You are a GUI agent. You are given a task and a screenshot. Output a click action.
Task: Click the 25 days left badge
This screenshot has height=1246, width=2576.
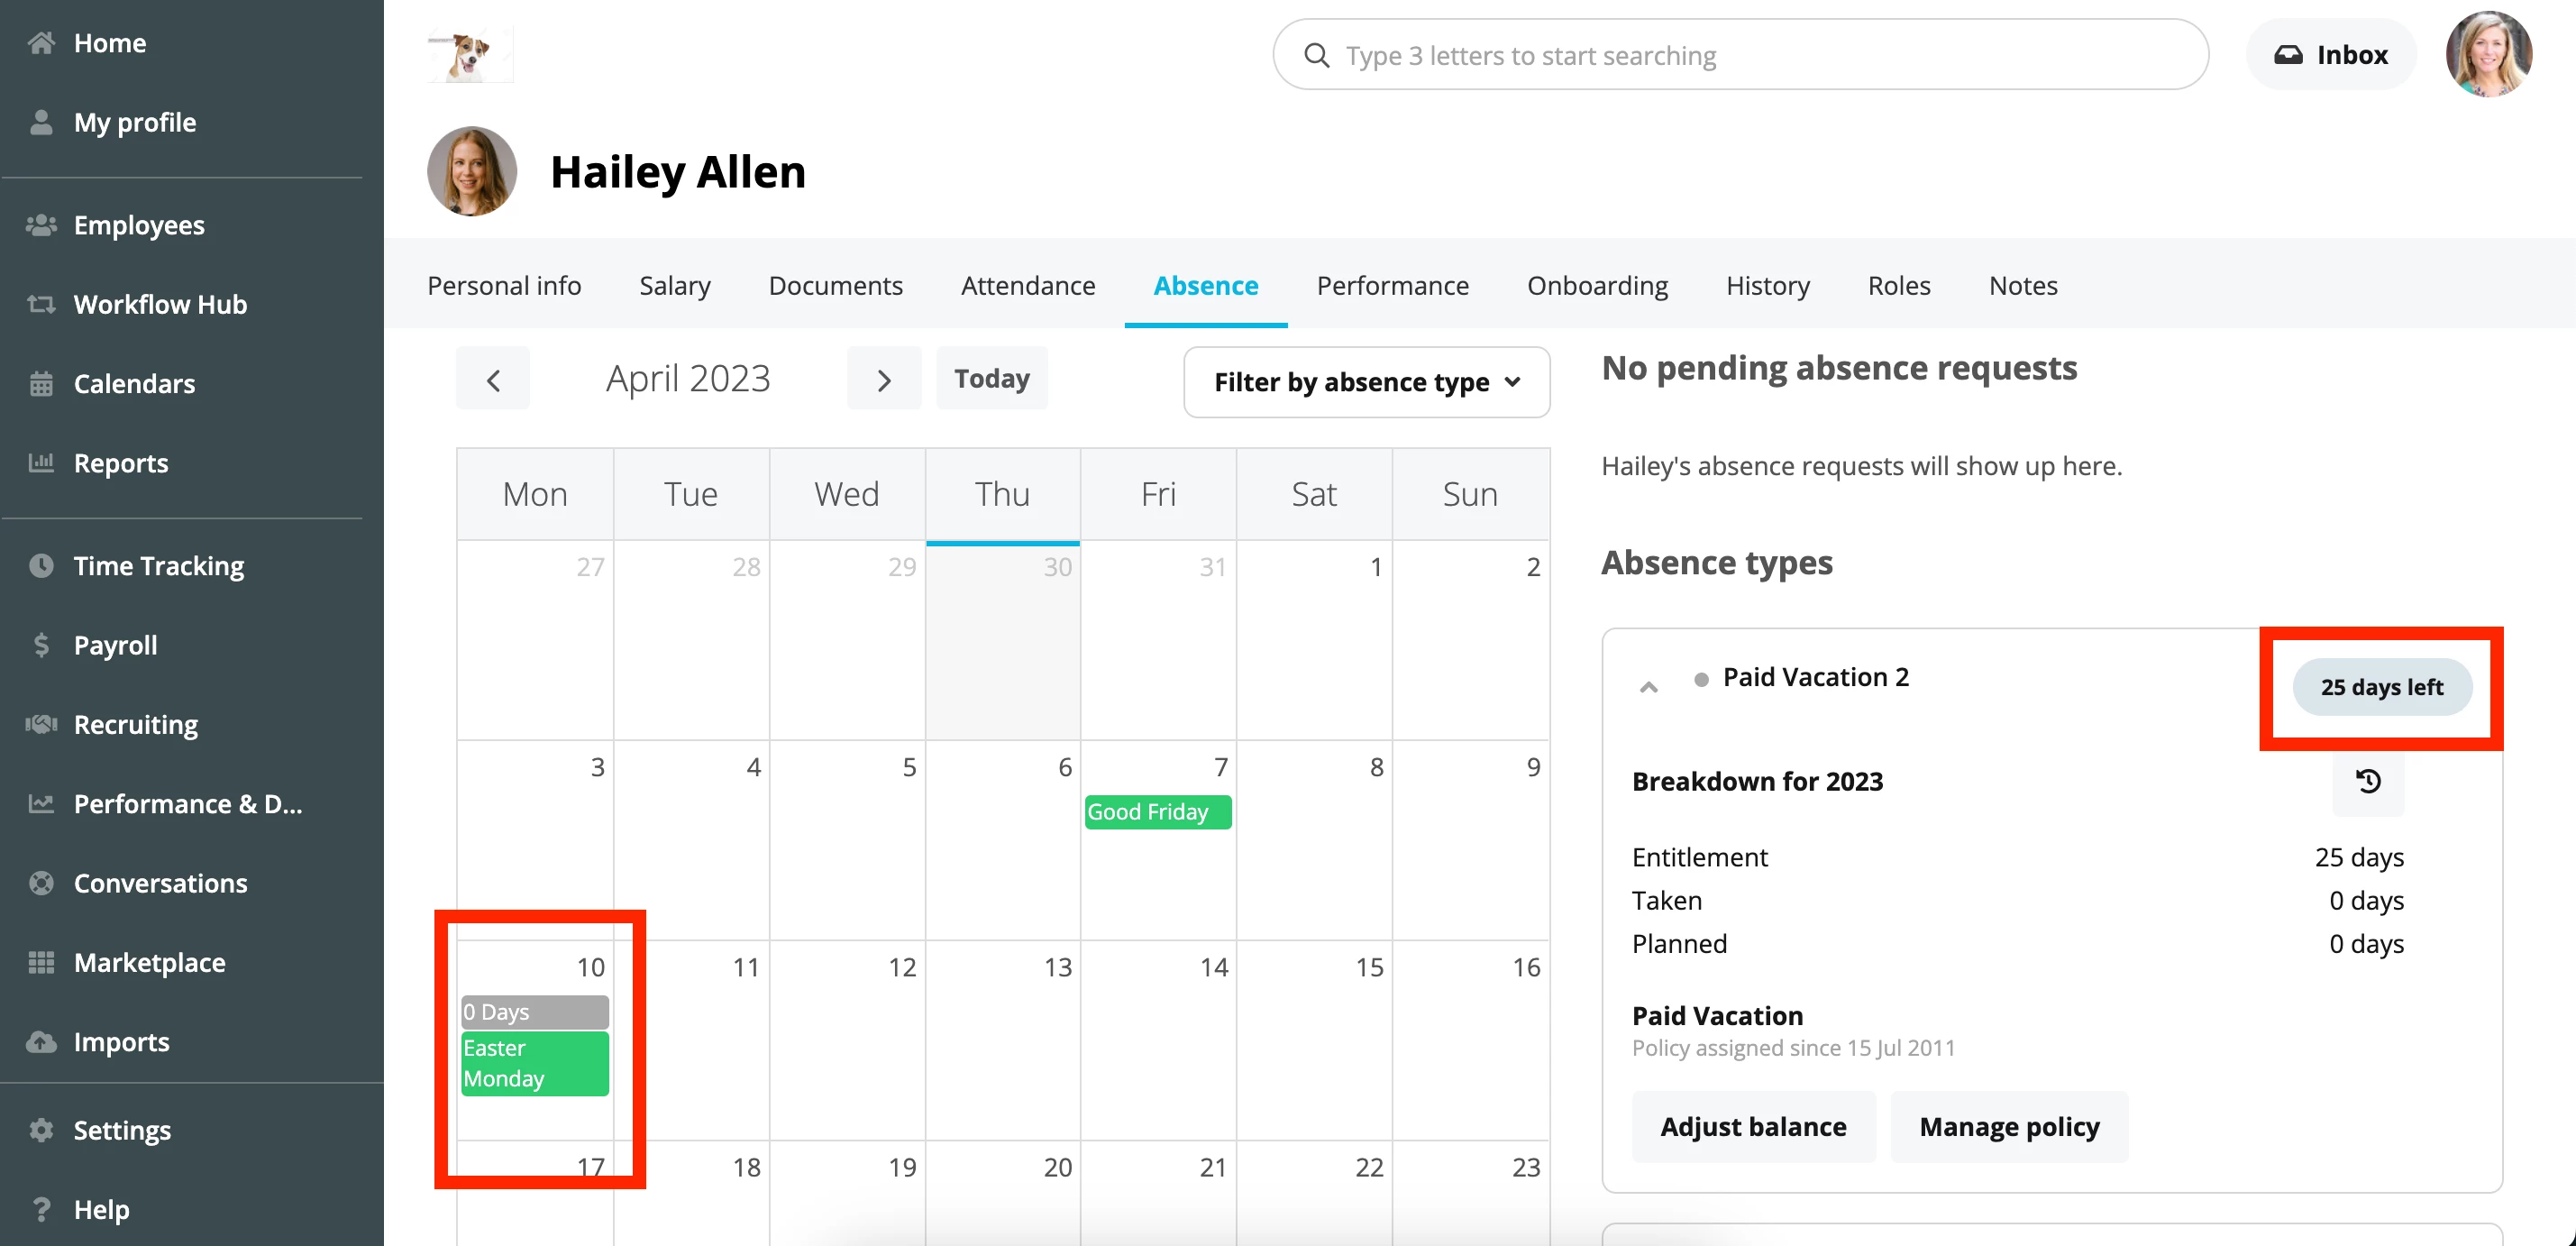2382,687
